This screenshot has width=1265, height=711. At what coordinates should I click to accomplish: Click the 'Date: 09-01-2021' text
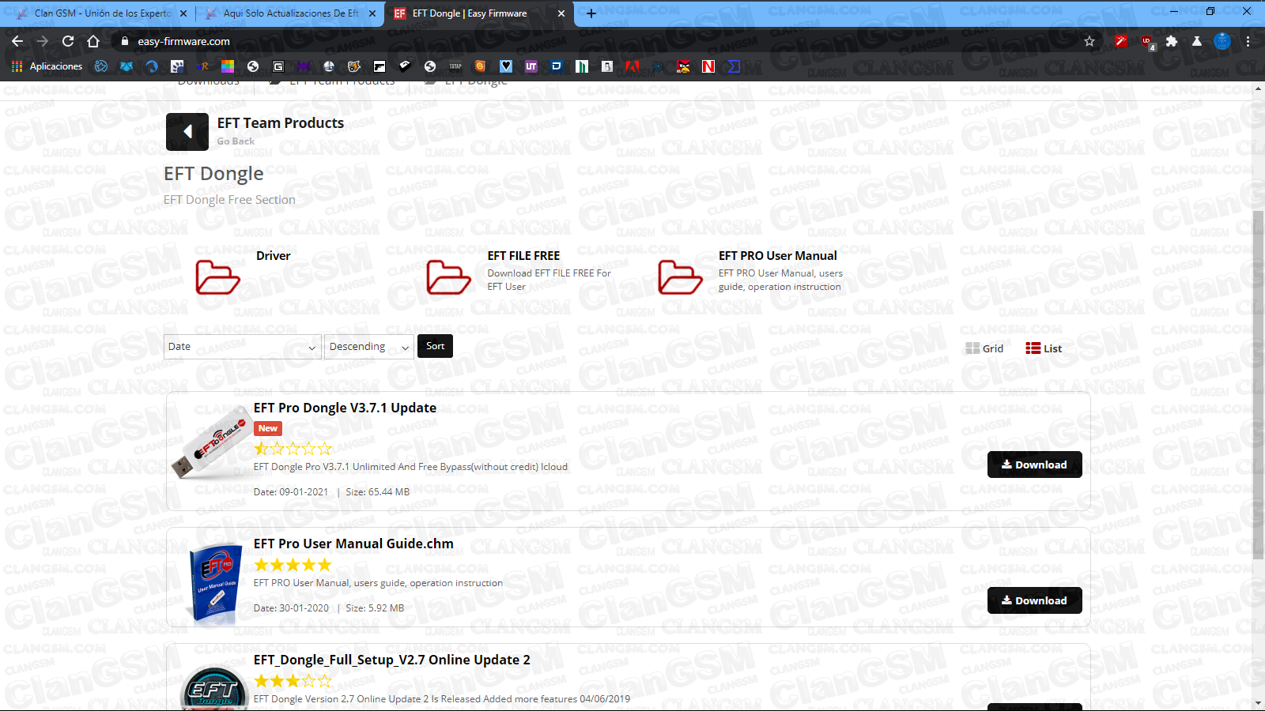point(291,491)
